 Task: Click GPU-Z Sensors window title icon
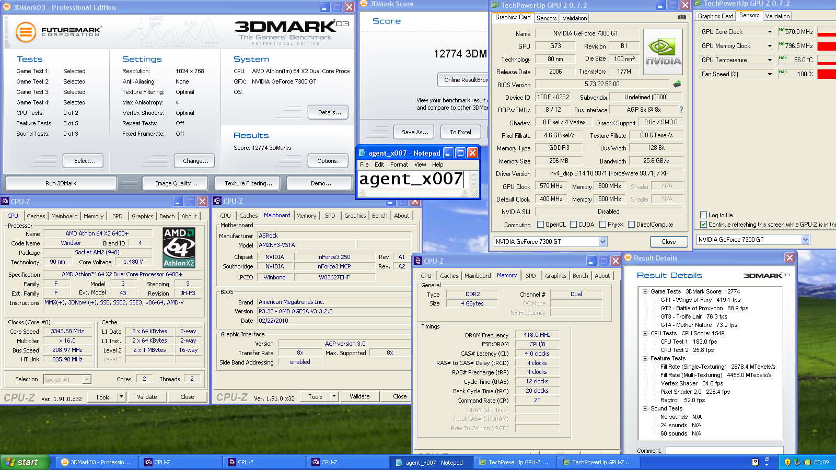tap(699, 3)
